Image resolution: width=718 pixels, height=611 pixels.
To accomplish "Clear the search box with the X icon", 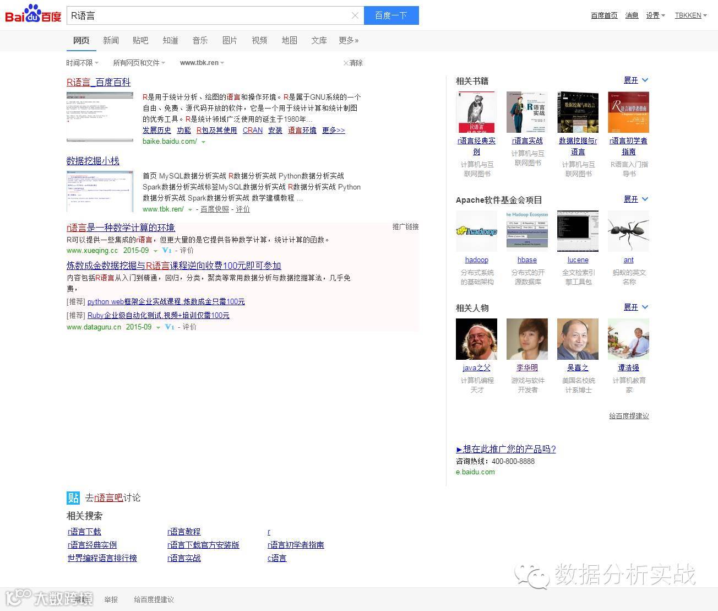I will [355, 15].
